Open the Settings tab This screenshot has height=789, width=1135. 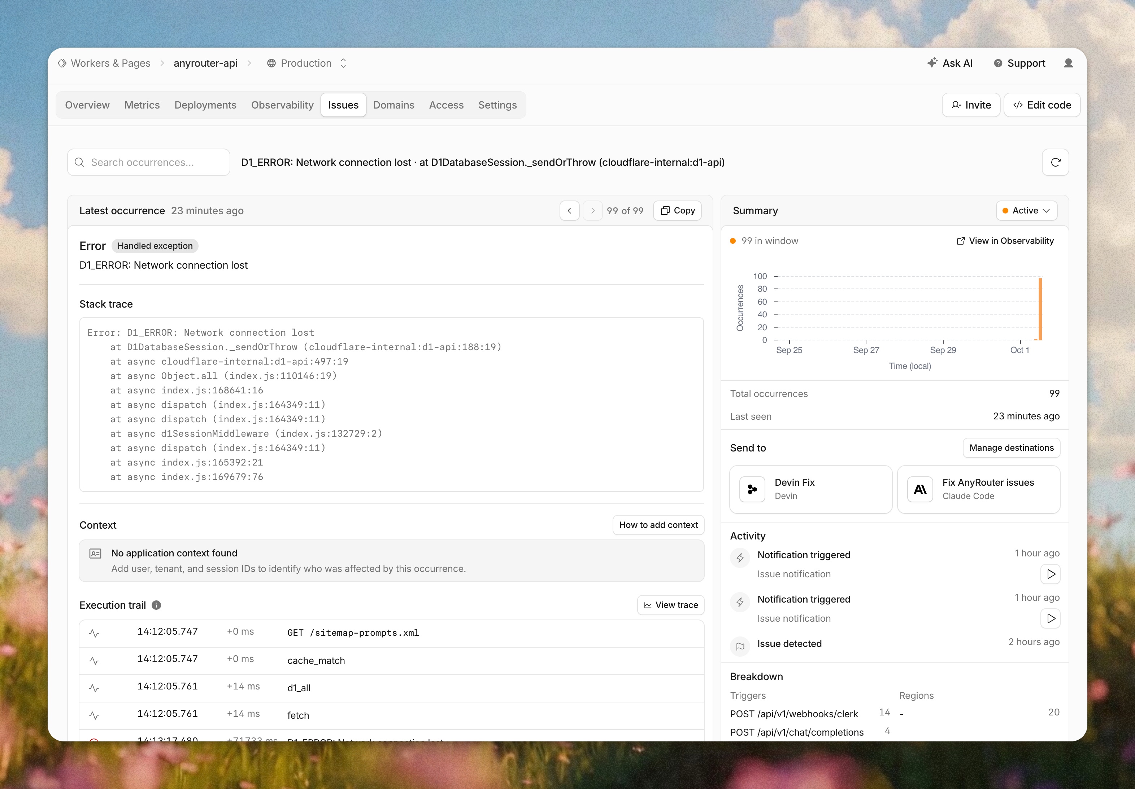(x=497, y=105)
